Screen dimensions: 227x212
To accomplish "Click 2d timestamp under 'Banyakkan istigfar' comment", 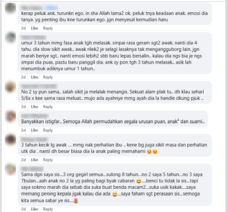I will tap(23, 130).
